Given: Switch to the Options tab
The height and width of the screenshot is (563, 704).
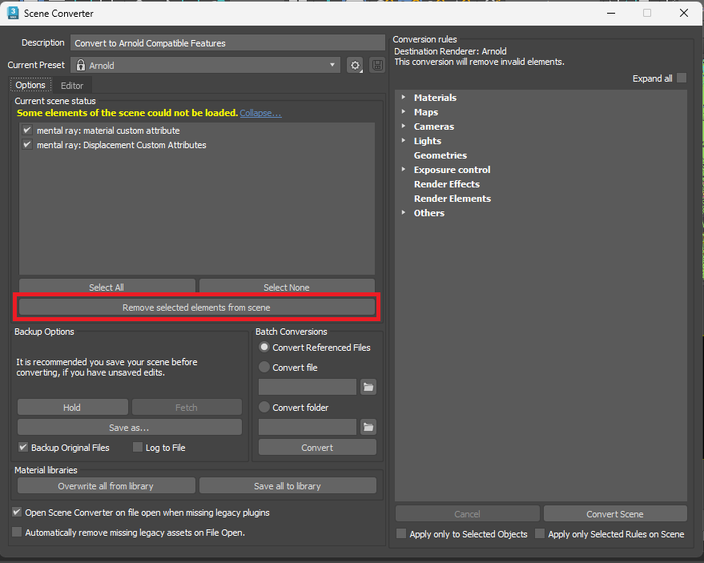Looking at the screenshot, I should tap(30, 84).
